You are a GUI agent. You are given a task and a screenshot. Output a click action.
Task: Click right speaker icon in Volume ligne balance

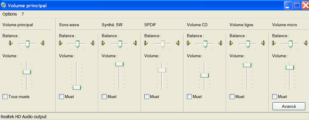263,43
